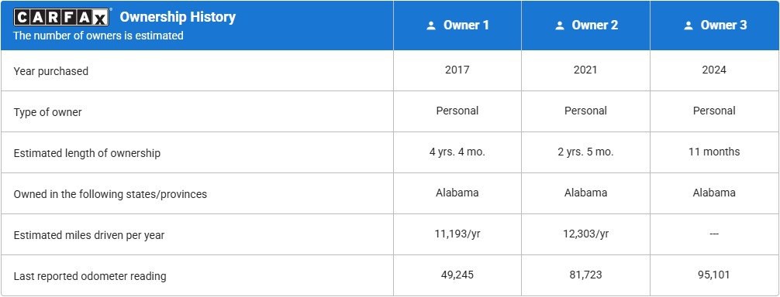
Task: Click the 11 months ownership cell
Action: (x=714, y=152)
